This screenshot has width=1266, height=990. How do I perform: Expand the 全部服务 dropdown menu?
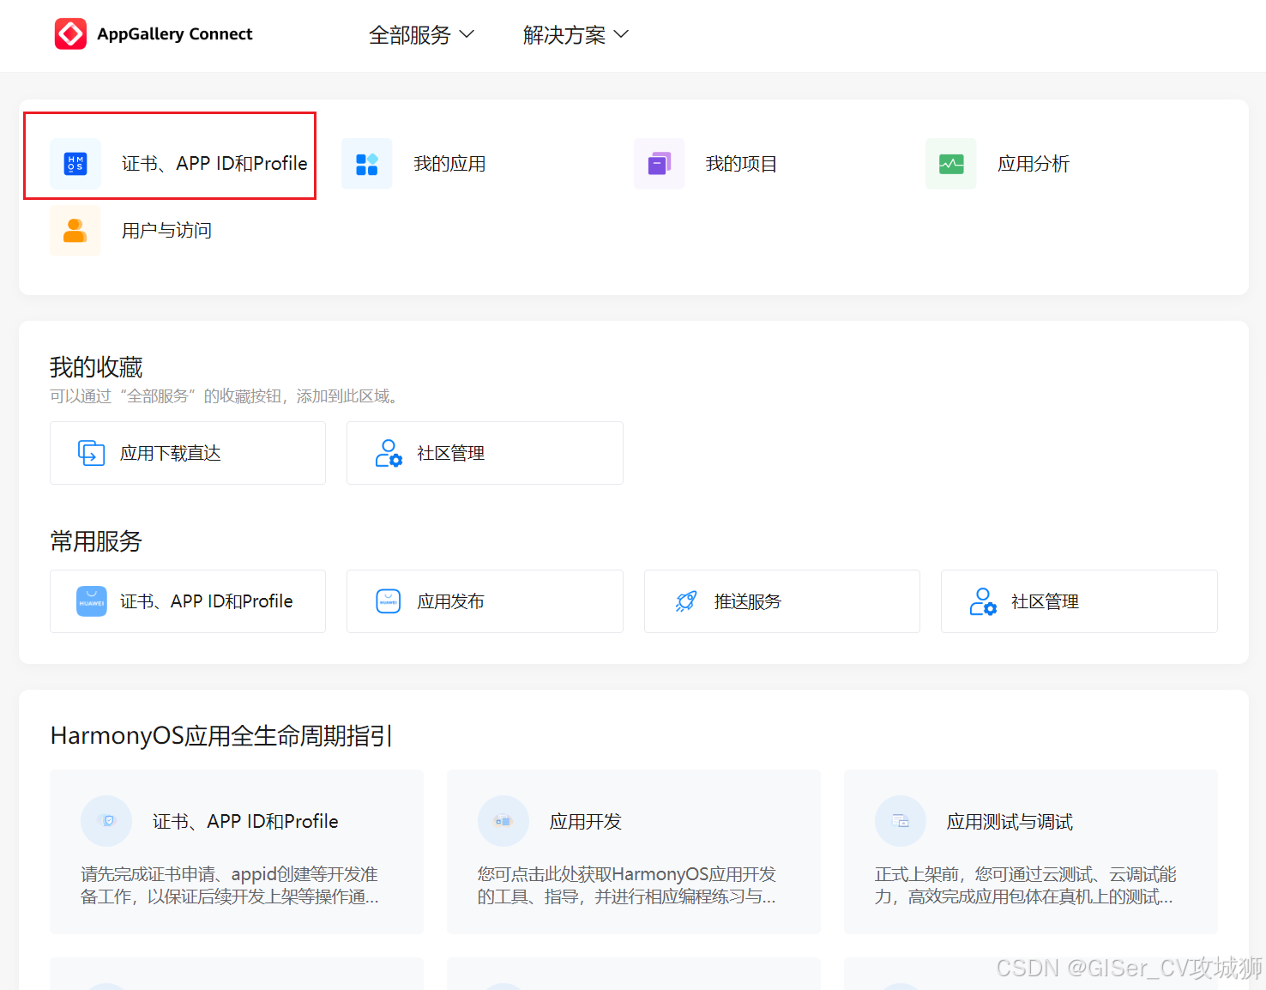click(421, 35)
